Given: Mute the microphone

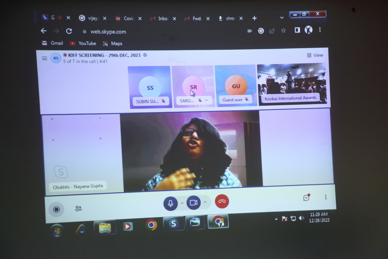Looking at the screenshot, I should coord(170,203).
